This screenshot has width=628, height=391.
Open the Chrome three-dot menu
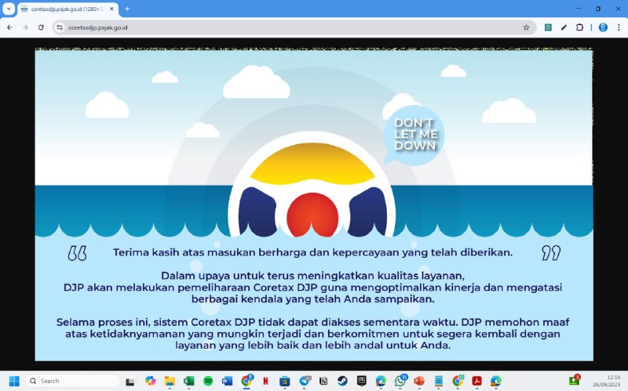point(618,27)
